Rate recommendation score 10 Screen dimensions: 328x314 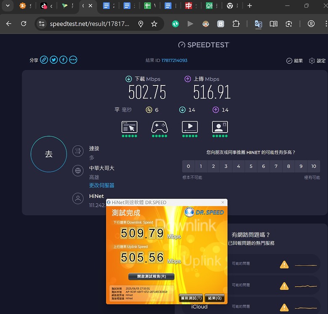[x=314, y=166]
